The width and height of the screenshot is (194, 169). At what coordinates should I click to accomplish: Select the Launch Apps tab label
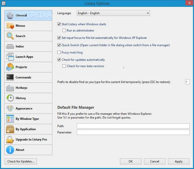click(x=24, y=57)
